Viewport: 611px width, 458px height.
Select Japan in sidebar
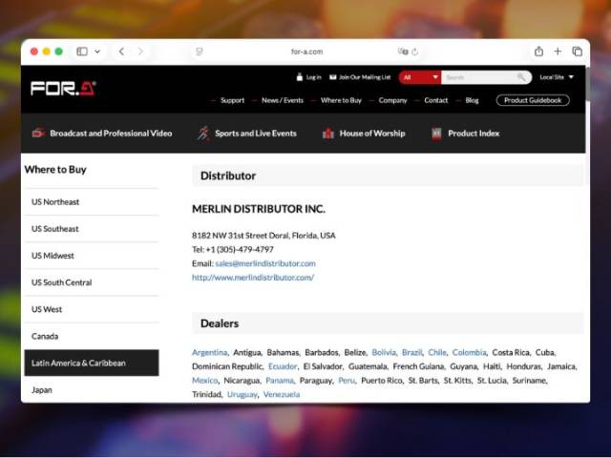(x=92, y=390)
